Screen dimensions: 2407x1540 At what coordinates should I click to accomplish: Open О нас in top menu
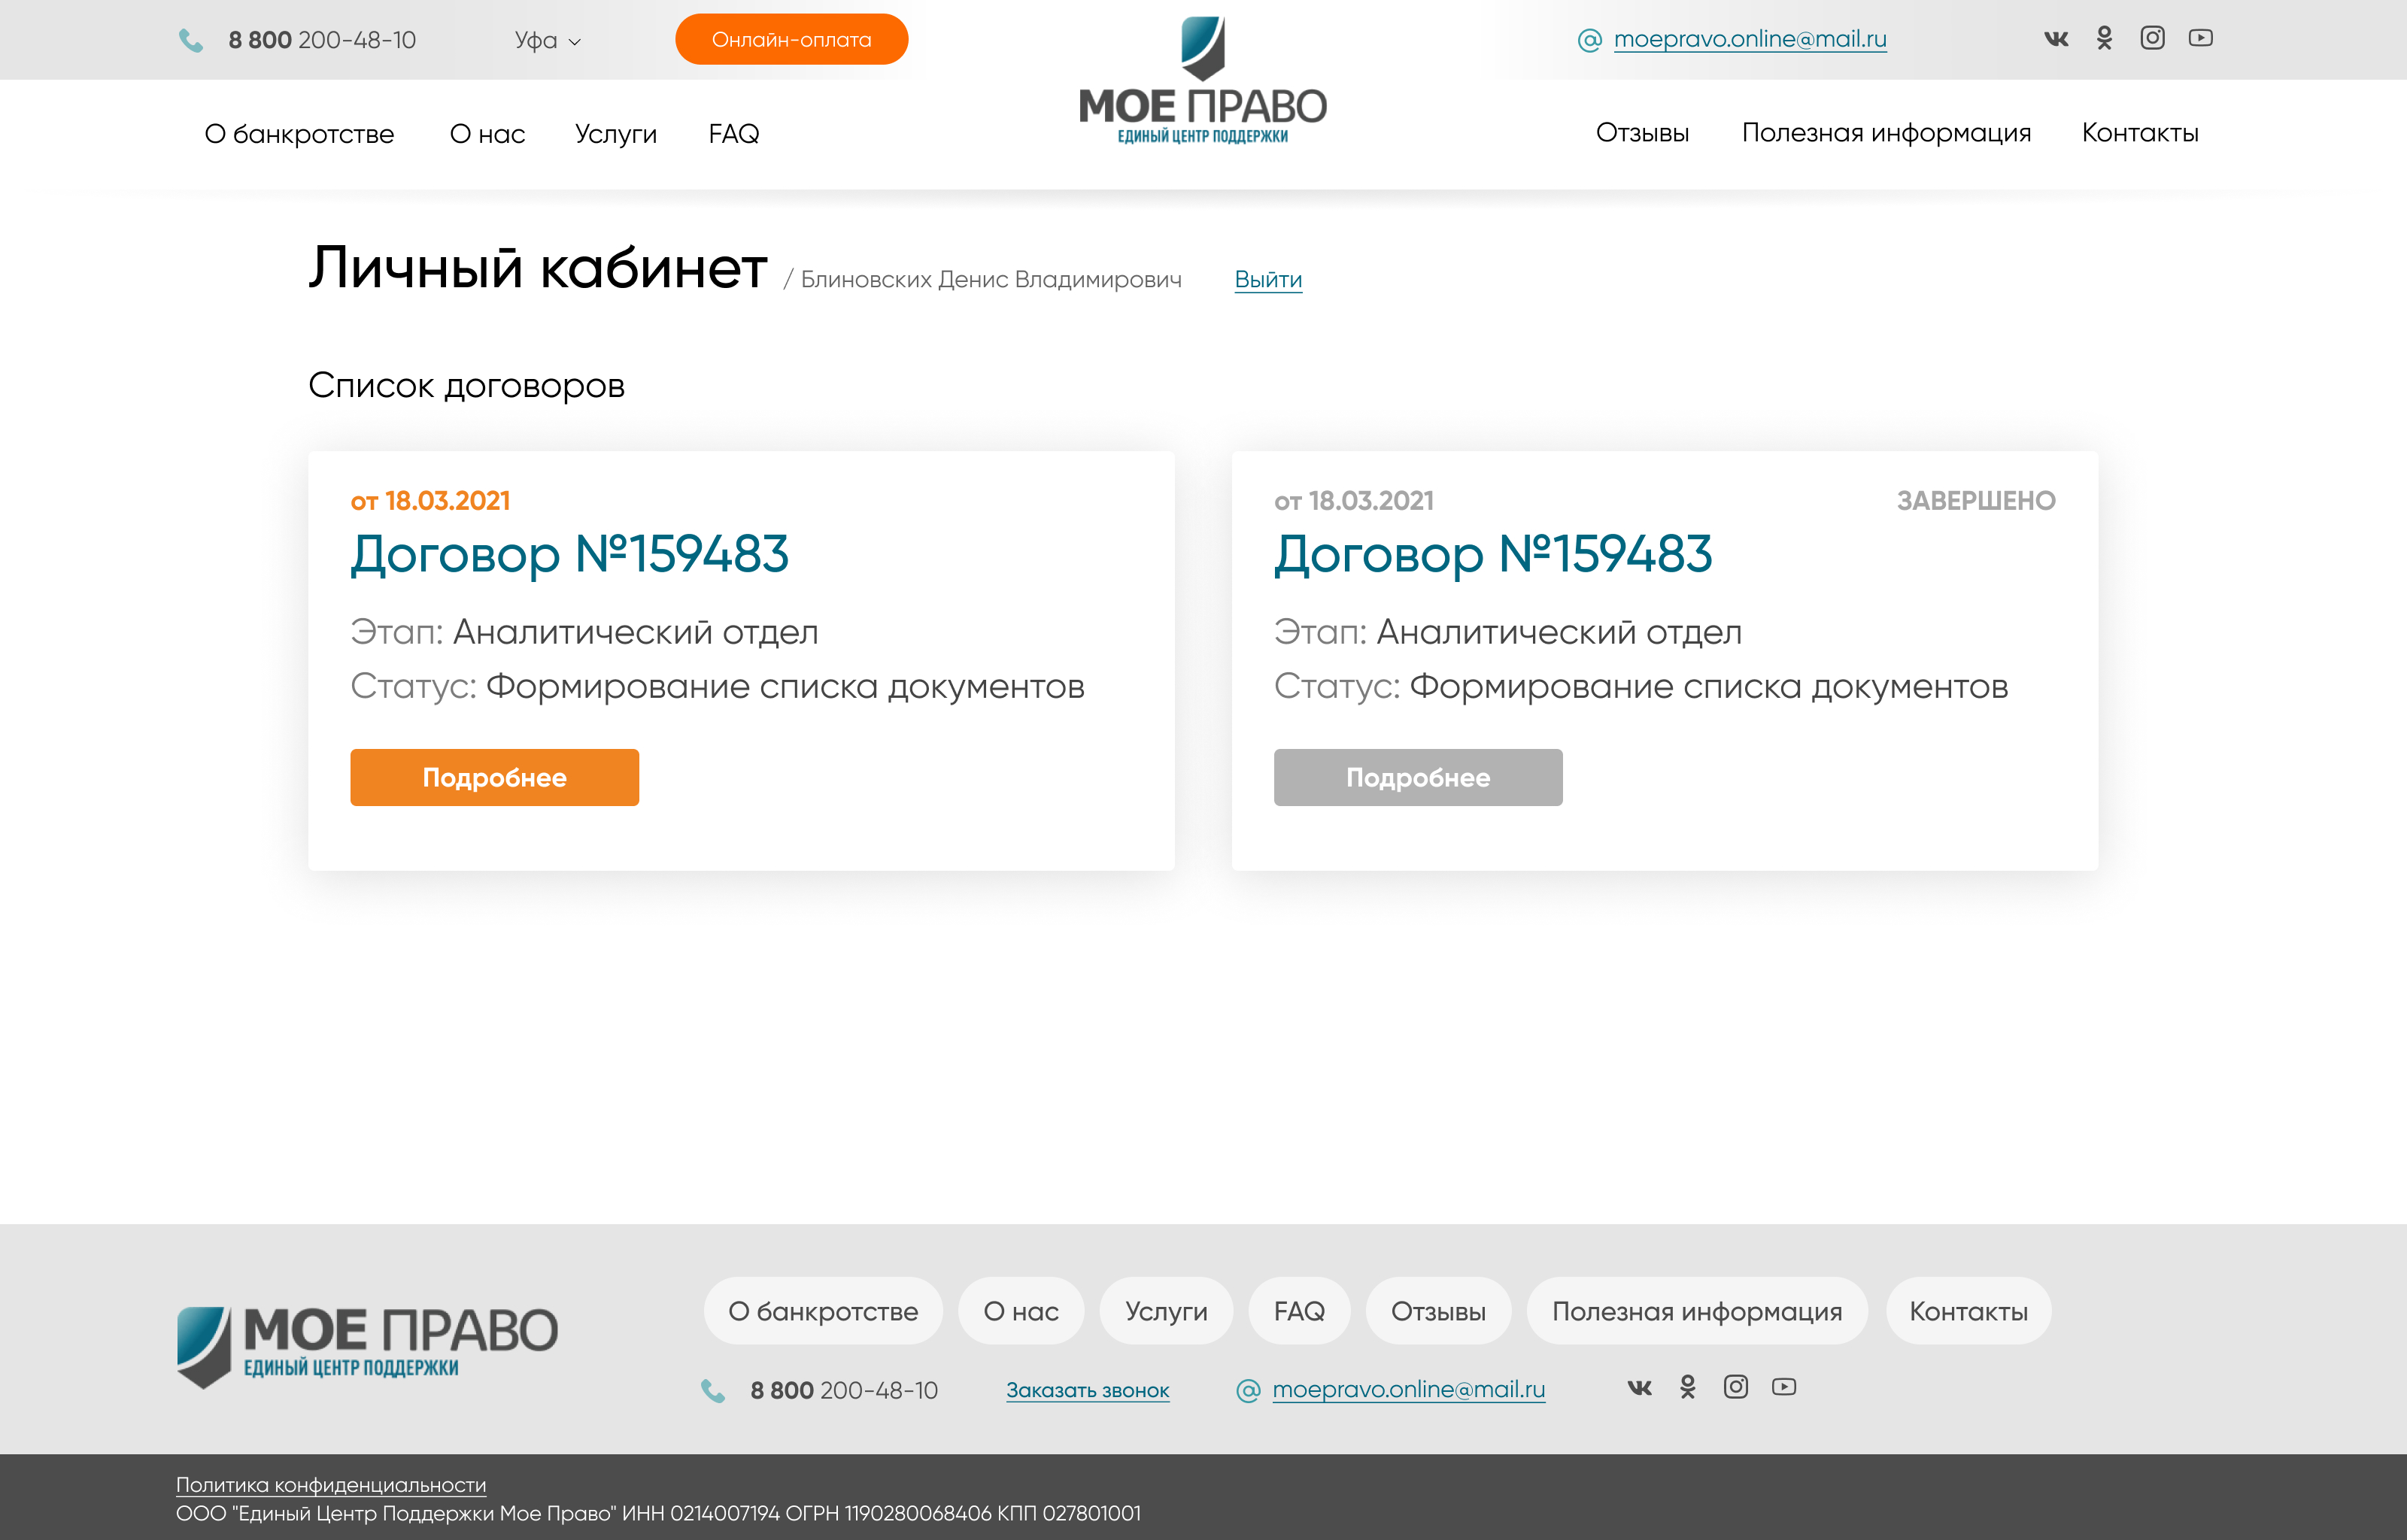click(487, 134)
